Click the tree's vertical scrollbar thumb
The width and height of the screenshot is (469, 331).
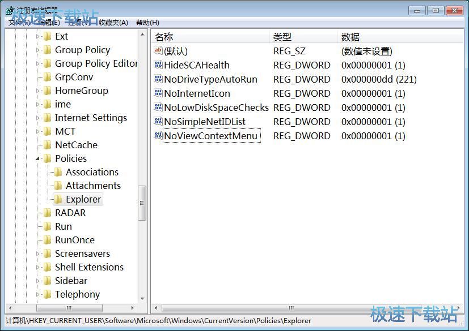coord(142,203)
